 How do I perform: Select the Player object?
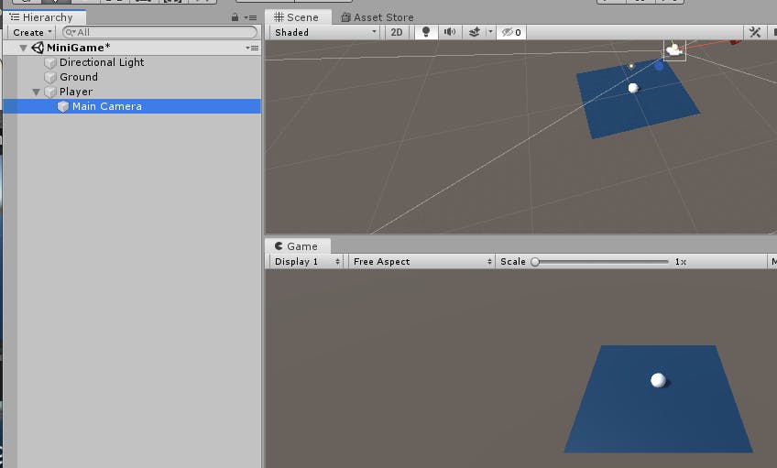click(76, 92)
